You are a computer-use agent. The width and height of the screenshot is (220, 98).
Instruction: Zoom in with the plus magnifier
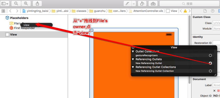[26, 4]
